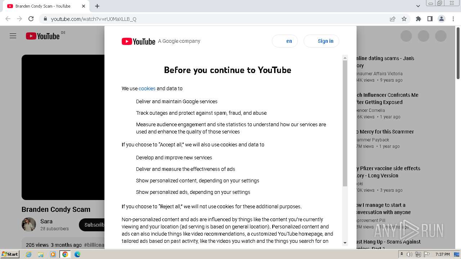
Task: Open 'No Mercy for this Scammer' video
Action: click(x=385, y=132)
